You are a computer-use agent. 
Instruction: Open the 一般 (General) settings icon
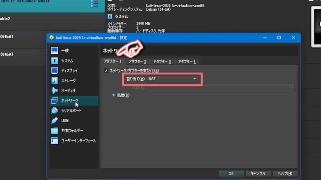coord(54,51)
